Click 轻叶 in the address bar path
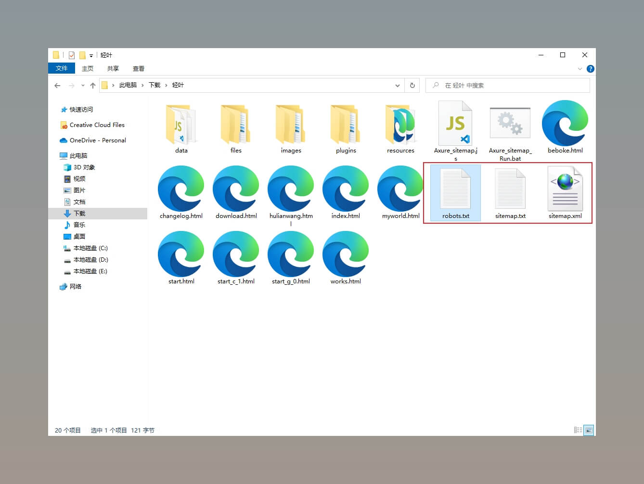 coord(178,85)
